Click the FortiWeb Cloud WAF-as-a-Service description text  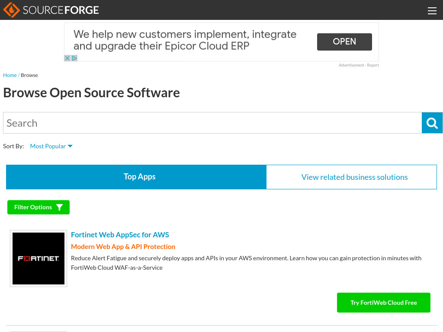click(246, 263)
